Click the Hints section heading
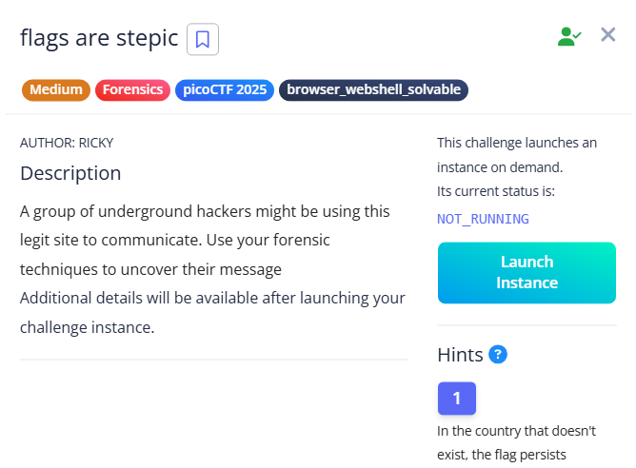 tap(460, 355)
